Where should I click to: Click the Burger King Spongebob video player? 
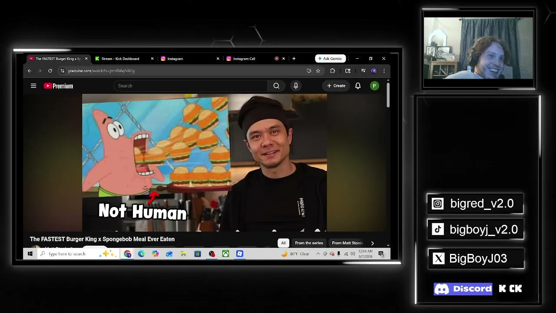[x=205, y=163]
